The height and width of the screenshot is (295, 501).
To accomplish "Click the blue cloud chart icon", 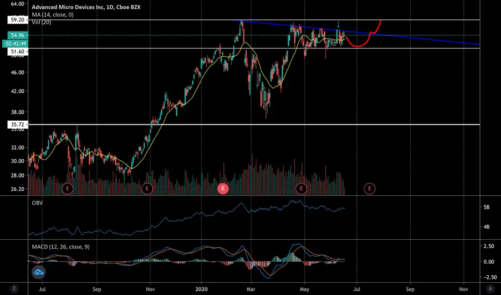I will click(x=39, y=272).
